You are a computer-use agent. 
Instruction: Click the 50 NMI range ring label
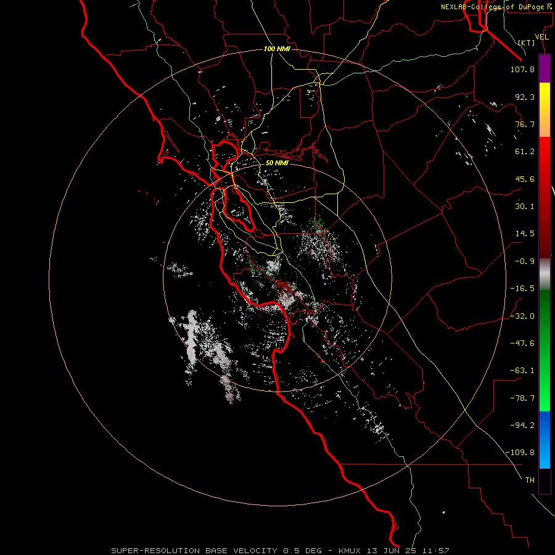(277, 163)
